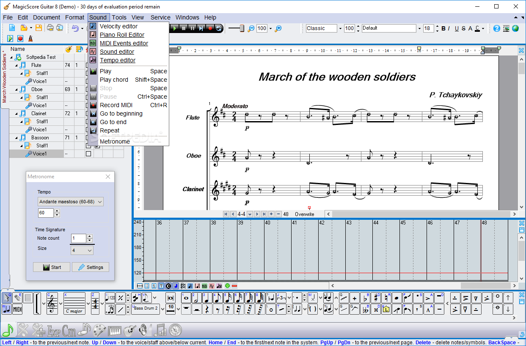Select the whole note duration
This screenshot has height=346, width=526.
point(186,298)
